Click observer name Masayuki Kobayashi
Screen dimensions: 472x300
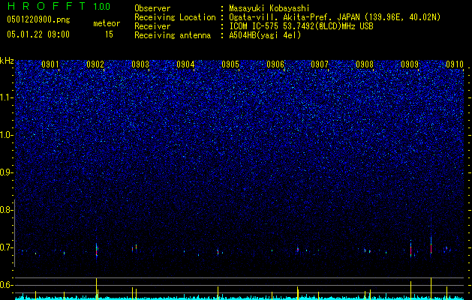click(269, 8)
